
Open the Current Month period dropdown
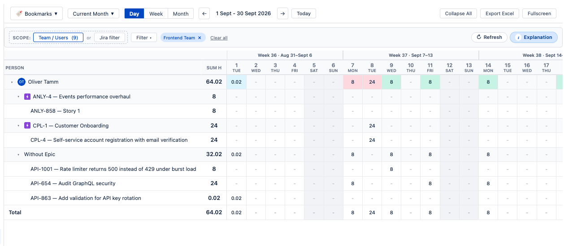coord(94,13)
